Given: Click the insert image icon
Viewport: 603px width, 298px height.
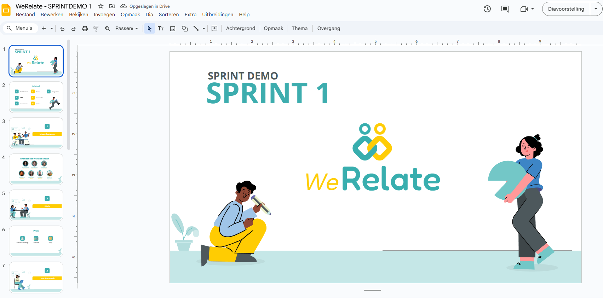Looking at the screenshot, I should tap(173, 29).
